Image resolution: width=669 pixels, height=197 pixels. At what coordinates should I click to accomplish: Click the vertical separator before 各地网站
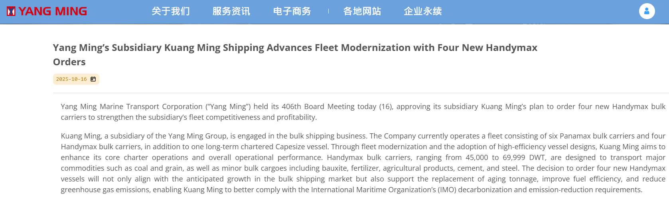click(328, 11)
